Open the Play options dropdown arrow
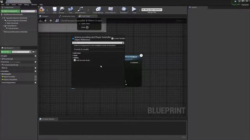 (x=140, y=10)
